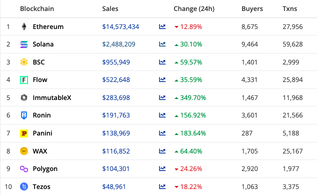Sort by the Sales column header
This screenshot has width=317, height=195.
tap(110, 8)
